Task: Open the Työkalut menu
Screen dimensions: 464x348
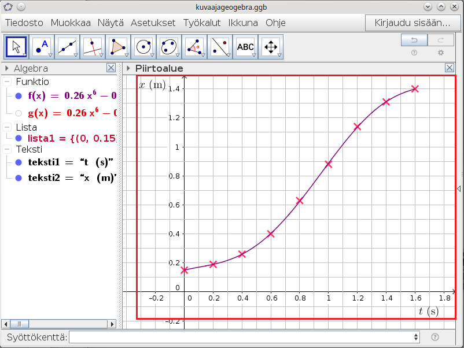Action: (202, 23)
